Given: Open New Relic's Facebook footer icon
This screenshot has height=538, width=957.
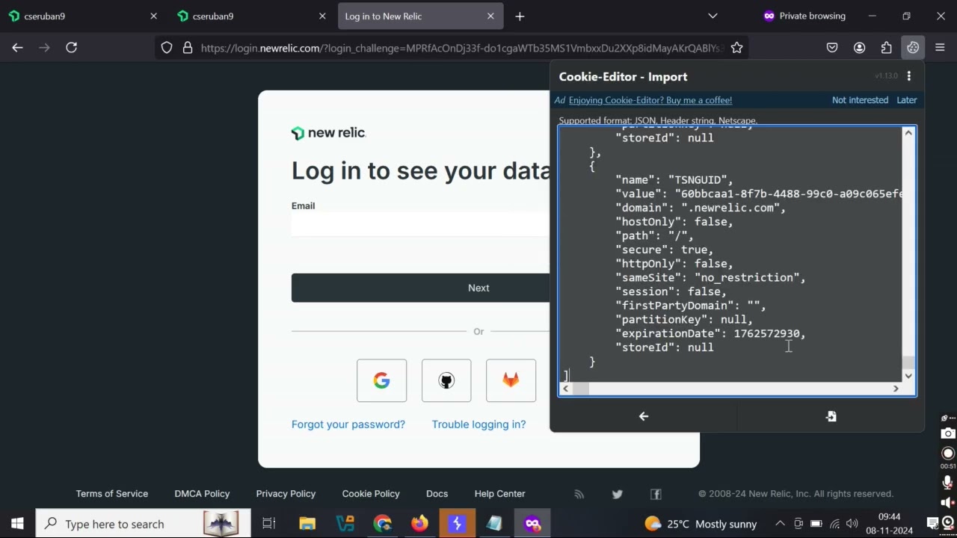Looking at the screenshot, I should [x=656, y=494].
